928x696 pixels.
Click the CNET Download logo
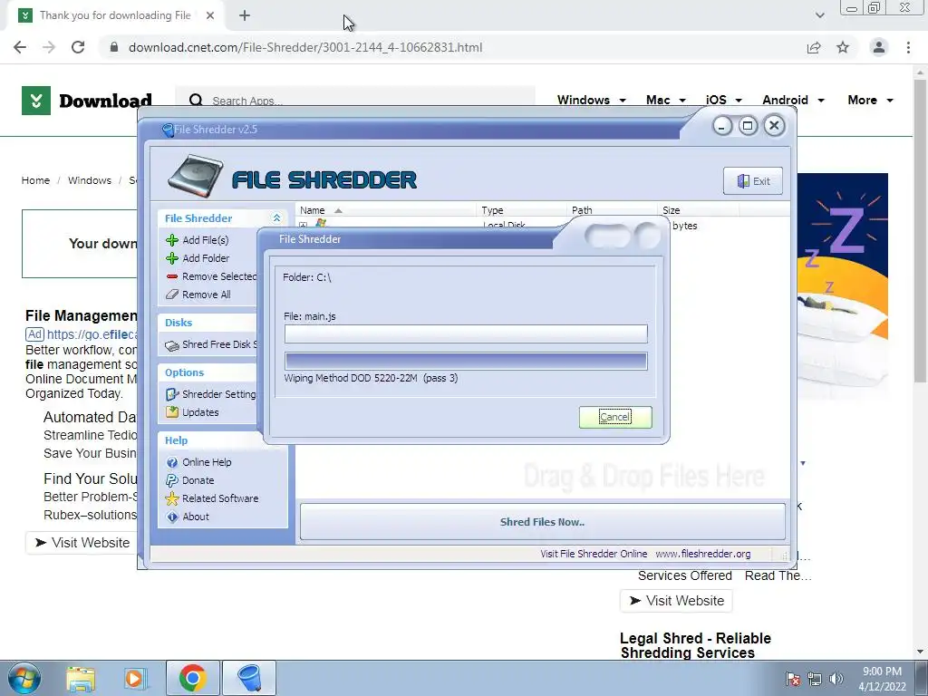point(87,101)
